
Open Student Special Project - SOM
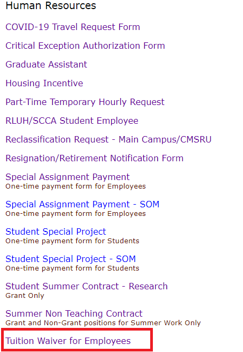pos(71,259)
